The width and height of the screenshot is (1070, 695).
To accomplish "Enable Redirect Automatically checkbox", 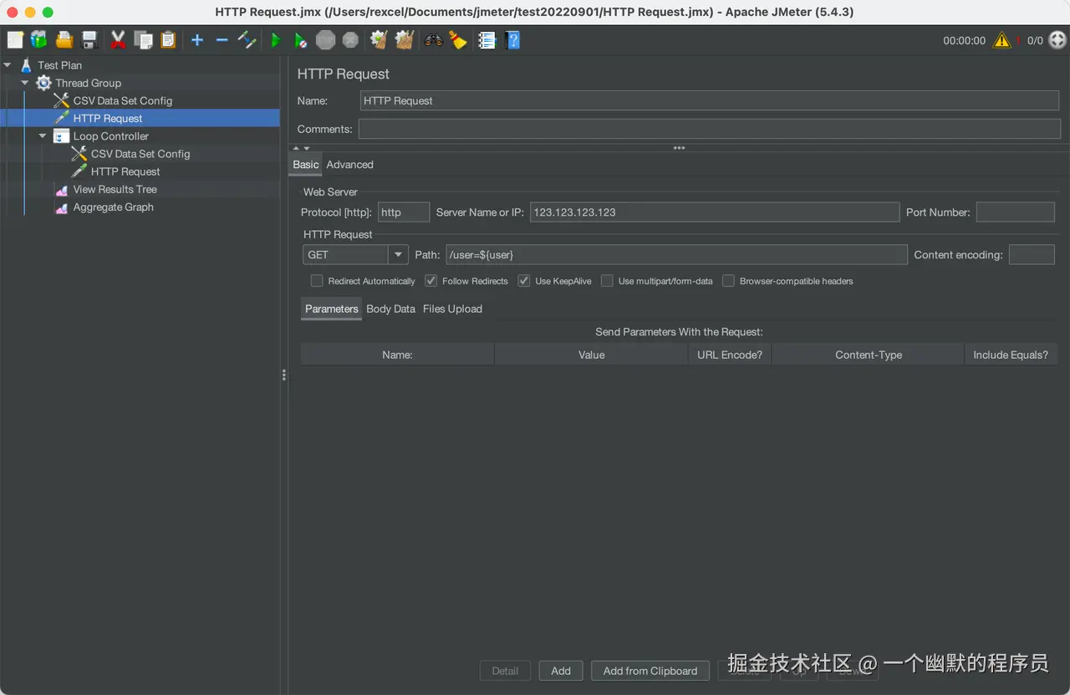I will [317, 281].
